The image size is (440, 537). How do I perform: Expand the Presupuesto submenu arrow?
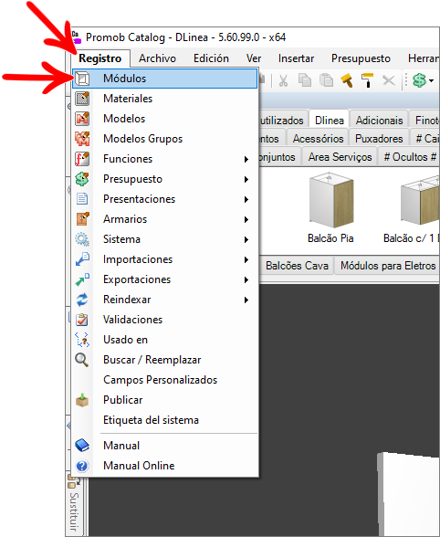(246, 179)
